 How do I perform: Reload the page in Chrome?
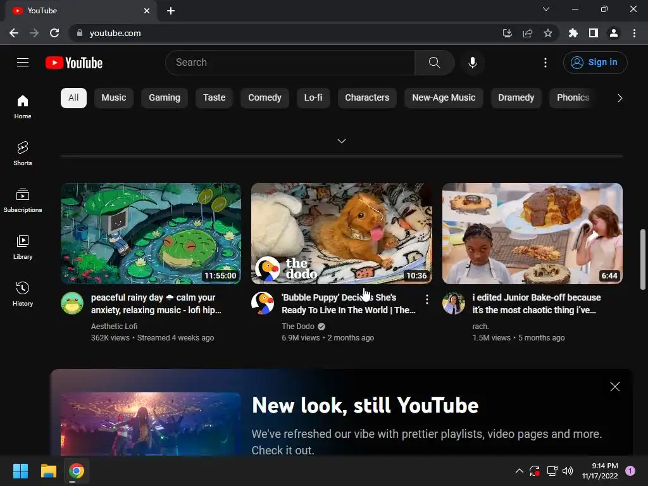(54, 33)
